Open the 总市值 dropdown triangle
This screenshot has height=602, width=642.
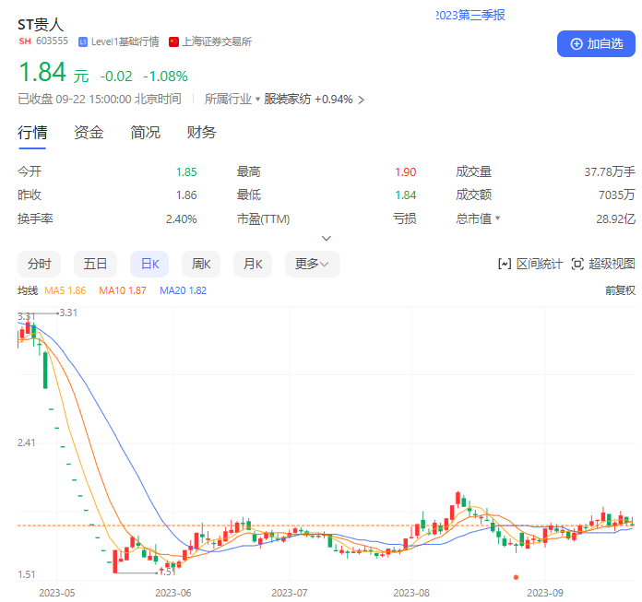tap(498, 218)
